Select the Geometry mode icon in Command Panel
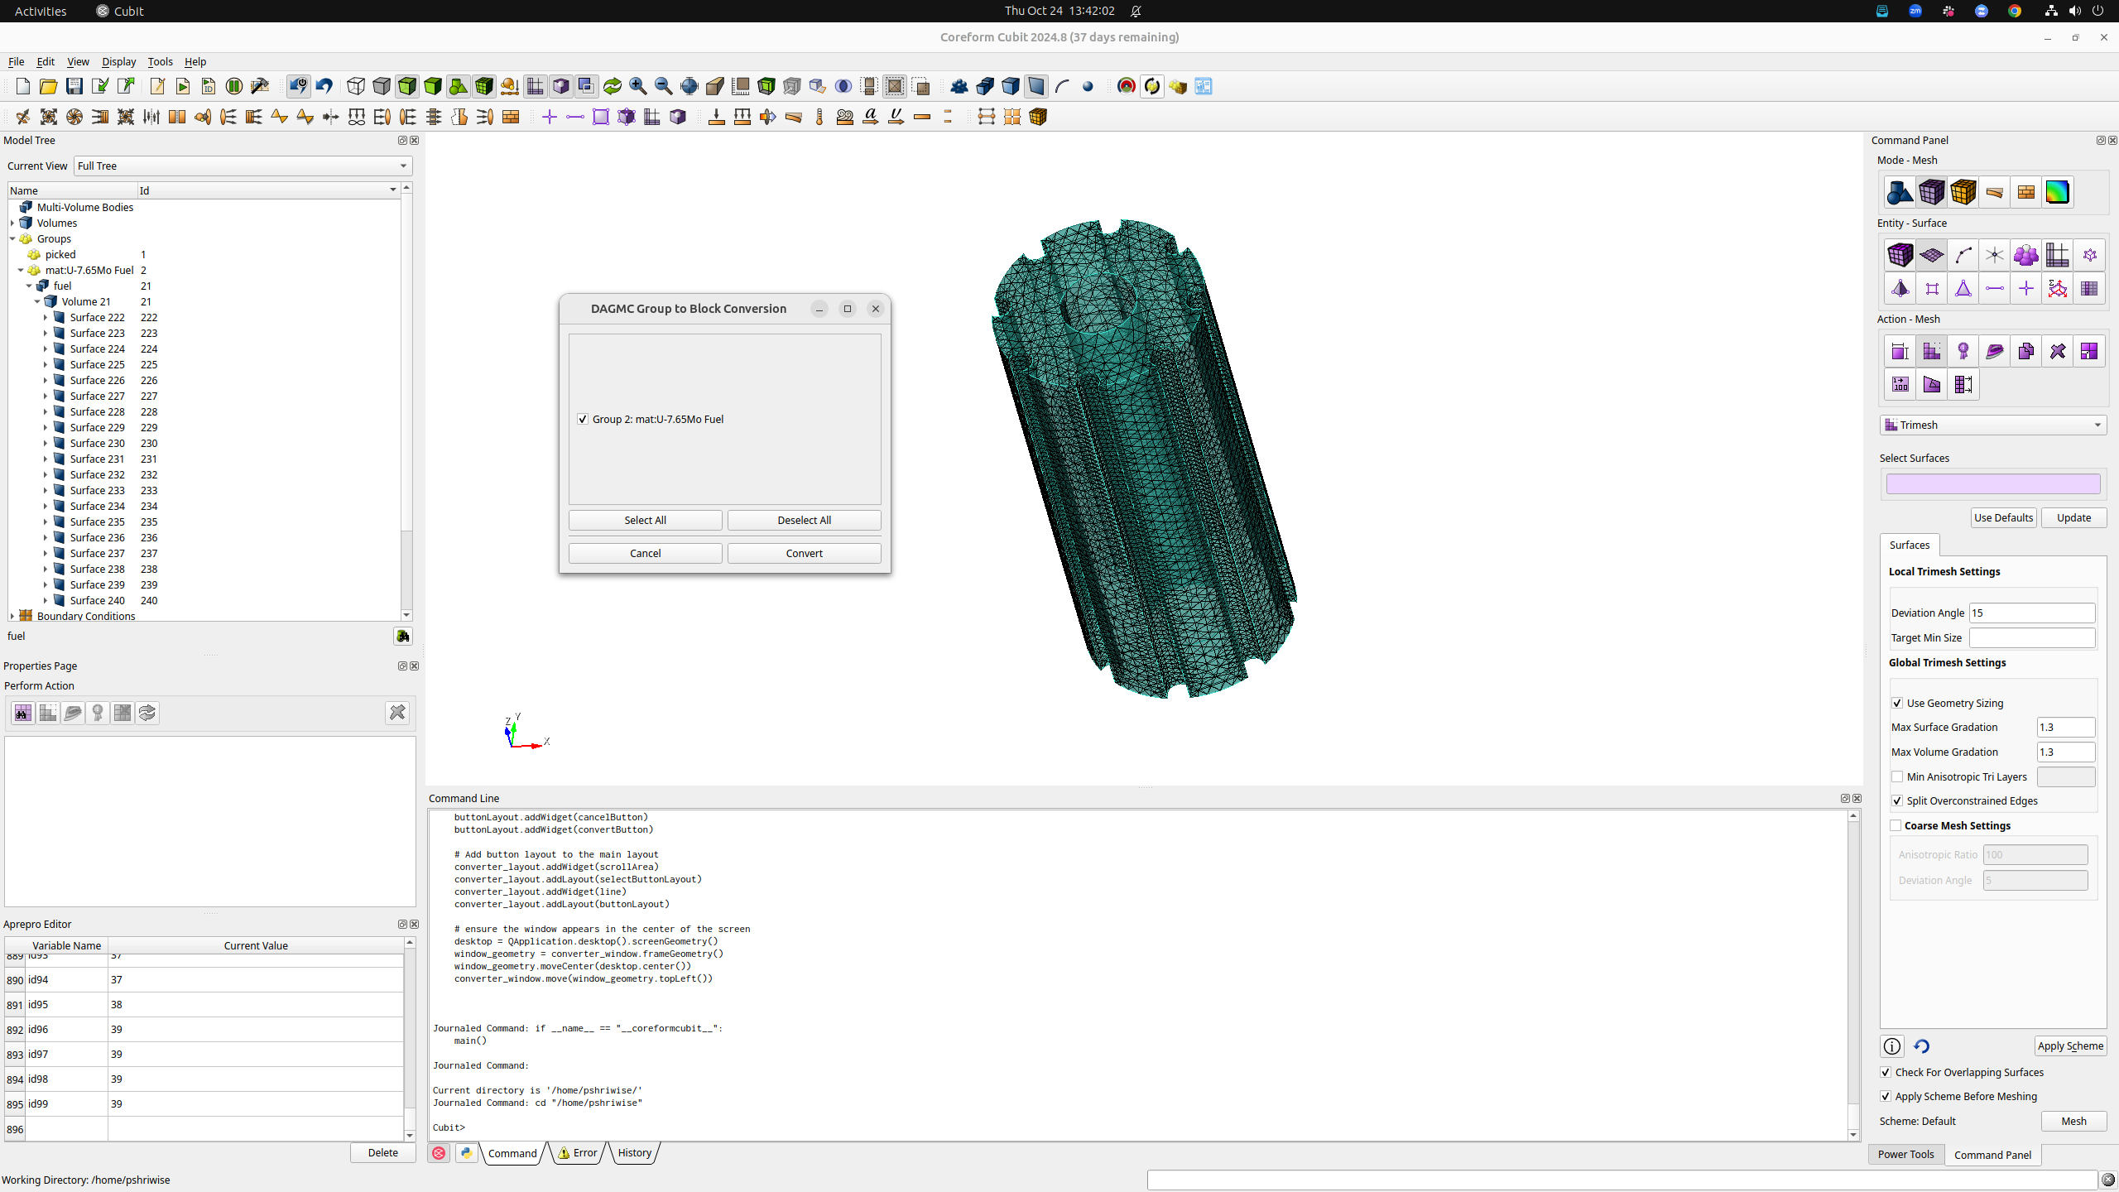The width and height of the screenshot is (2119, 1192). pos(1900,192)
